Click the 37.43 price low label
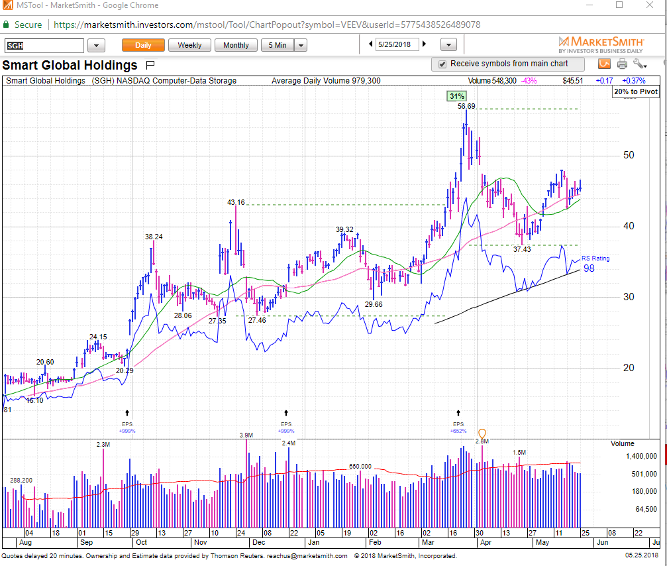Viewport: 667px width, 566px height. click(x=521, y=249)
